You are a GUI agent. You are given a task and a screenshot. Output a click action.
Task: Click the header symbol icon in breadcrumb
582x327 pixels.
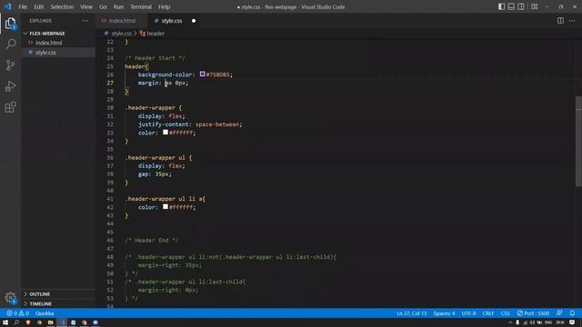(143, 34)
